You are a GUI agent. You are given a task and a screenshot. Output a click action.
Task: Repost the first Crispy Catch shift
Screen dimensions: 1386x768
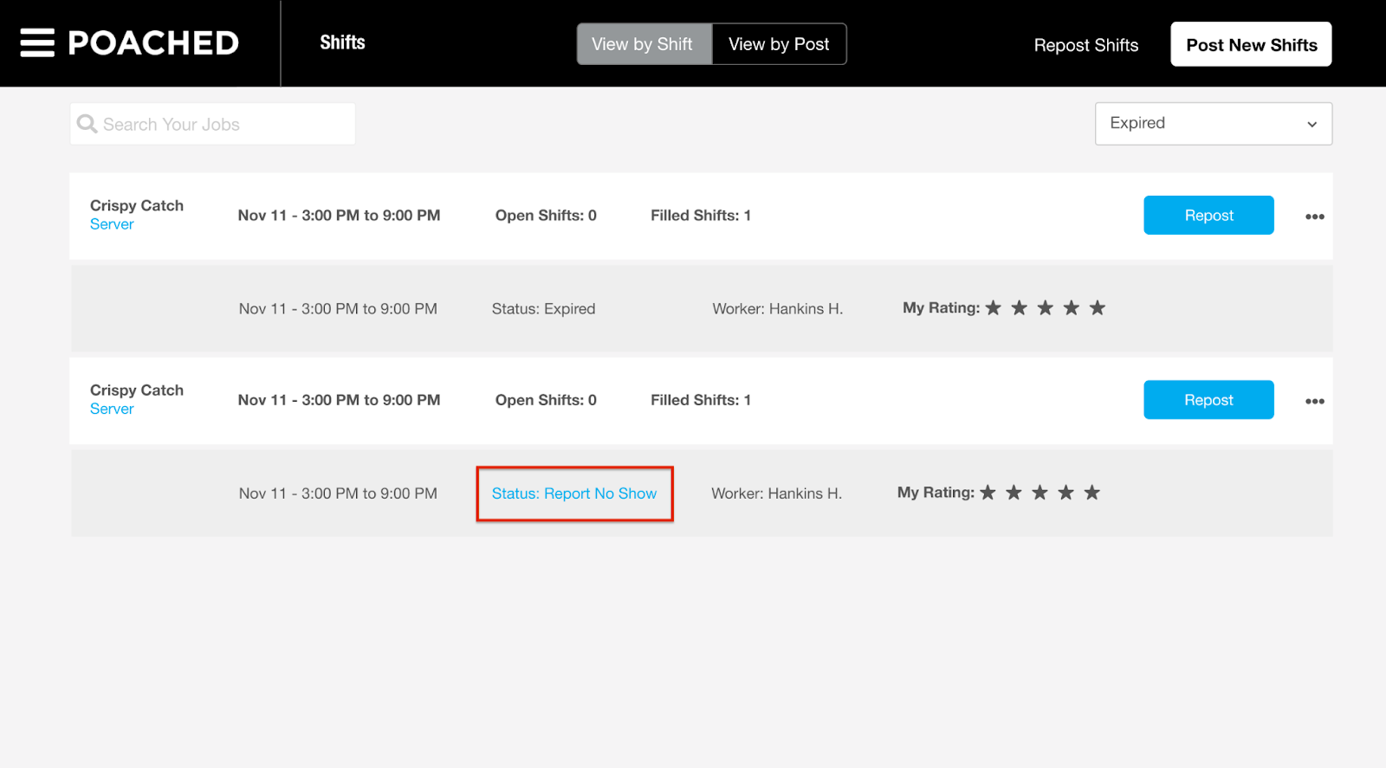point(1208,215)
